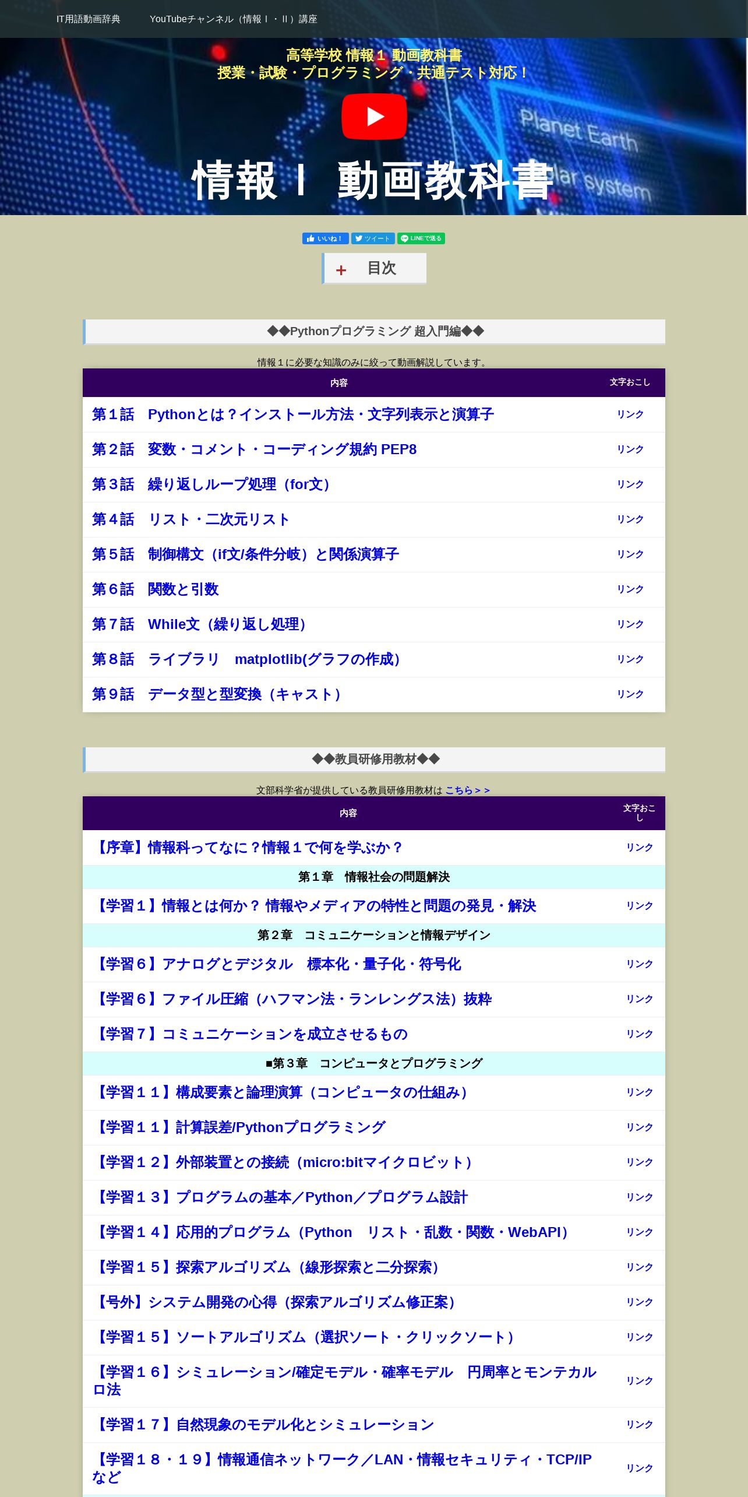Image resolution: width=748 pixels, height=1497 pixels.
Task: Click リンク in 構成要素と論理演算 row
Action: pyautogui.click(x=640, y=1092)
